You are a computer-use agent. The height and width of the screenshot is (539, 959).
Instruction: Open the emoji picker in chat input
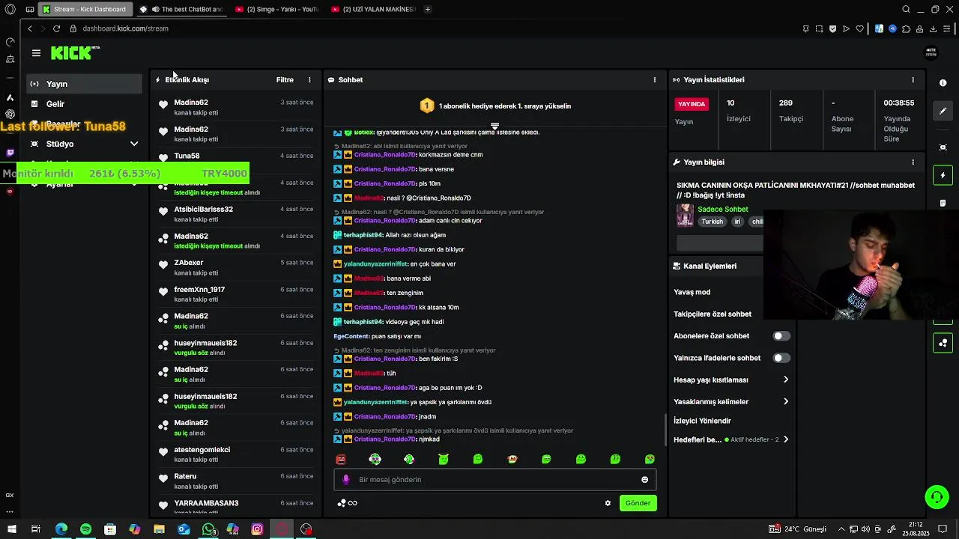click(644, 480)
